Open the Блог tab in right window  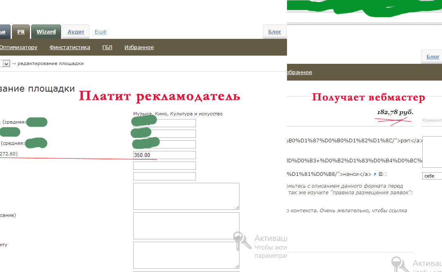tap(433, 57)
